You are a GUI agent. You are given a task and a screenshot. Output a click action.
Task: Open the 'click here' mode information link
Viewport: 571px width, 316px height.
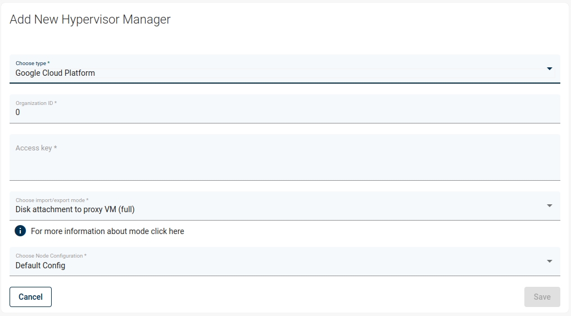pyautogui.click(x=167, y=231)
